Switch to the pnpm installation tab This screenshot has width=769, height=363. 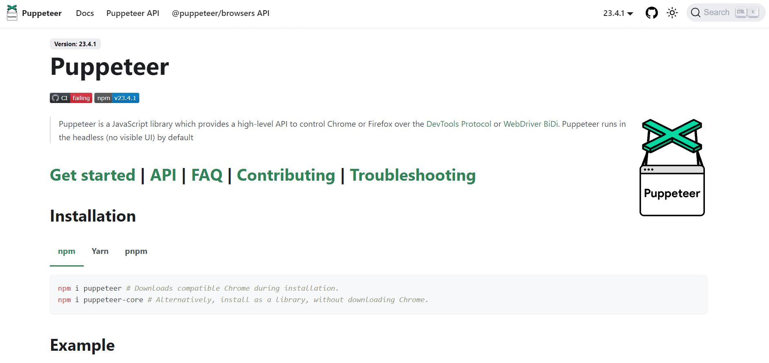coord(136,251)
